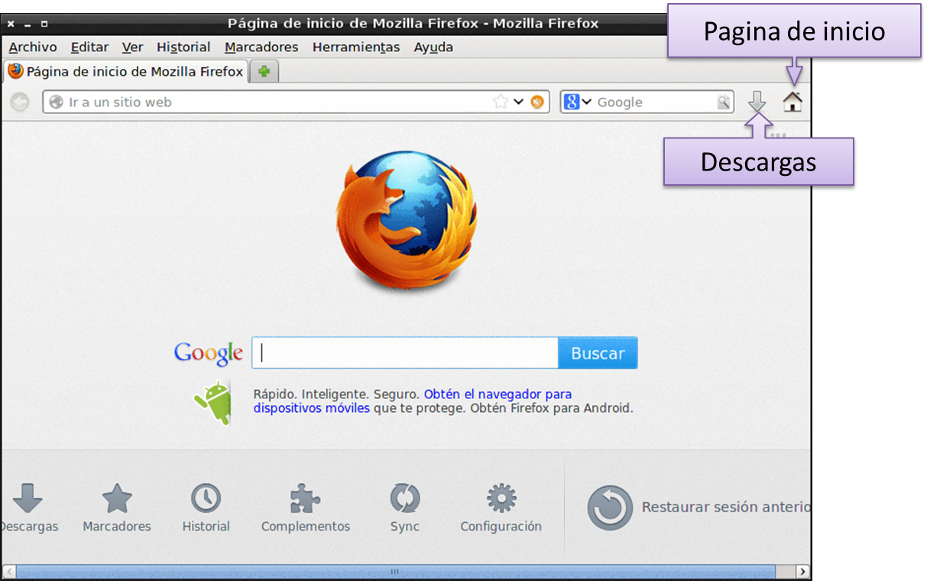Screen dimensions: 927x581
Task: Click the back navigation arrow
Action: pos(20,102)
